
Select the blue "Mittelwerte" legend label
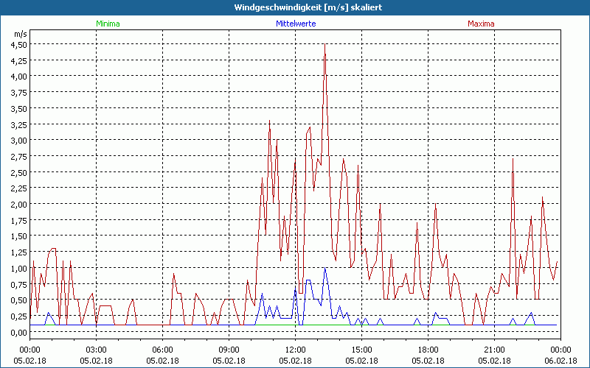(x=295, y=24)
